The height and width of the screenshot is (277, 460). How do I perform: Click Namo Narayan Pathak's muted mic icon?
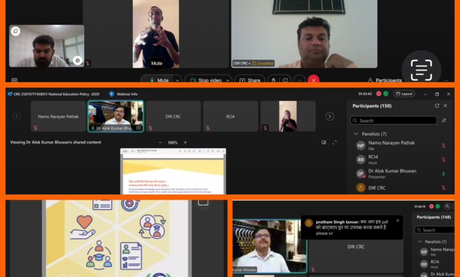click(443, 146)
